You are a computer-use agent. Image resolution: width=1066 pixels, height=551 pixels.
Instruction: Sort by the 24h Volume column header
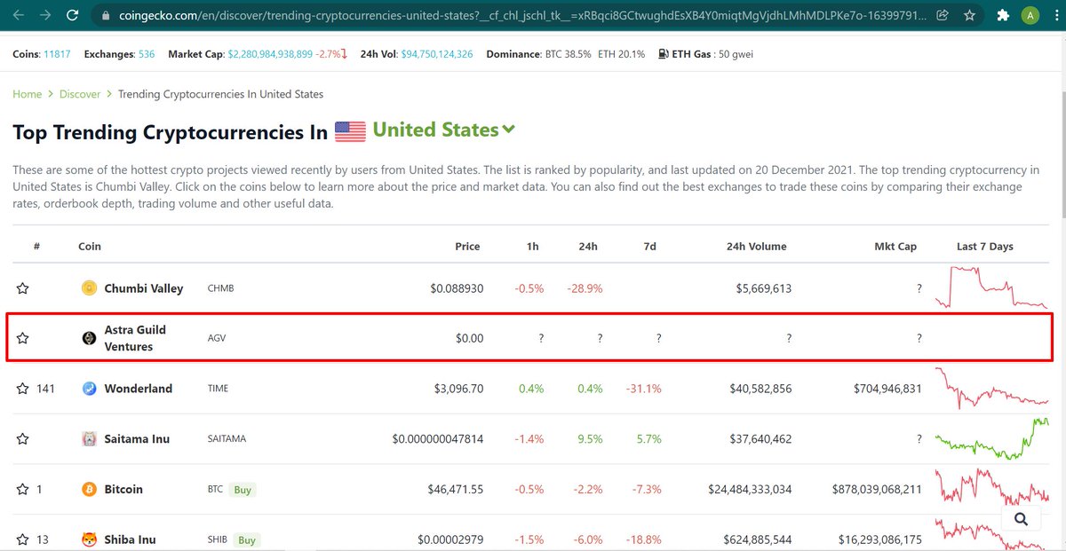tap(756, 247)
